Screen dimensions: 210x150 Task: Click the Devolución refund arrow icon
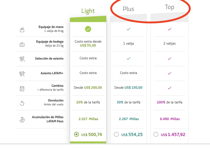pos(22,103)
